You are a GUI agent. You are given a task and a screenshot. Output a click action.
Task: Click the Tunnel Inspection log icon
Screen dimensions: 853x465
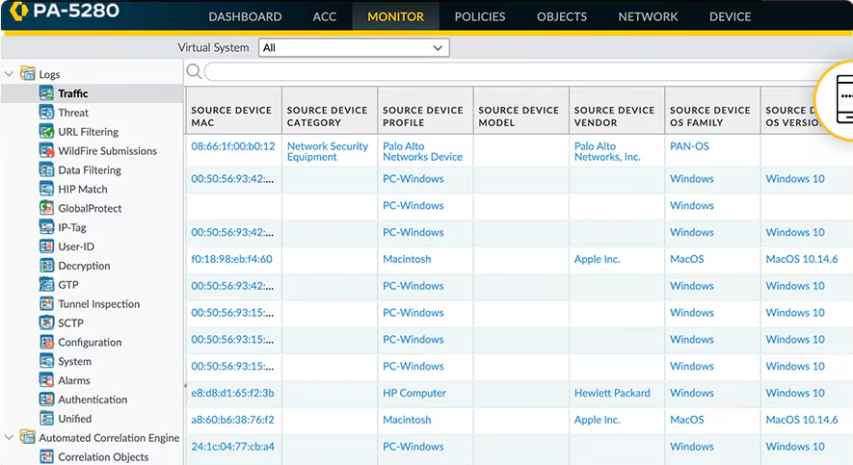47,303
